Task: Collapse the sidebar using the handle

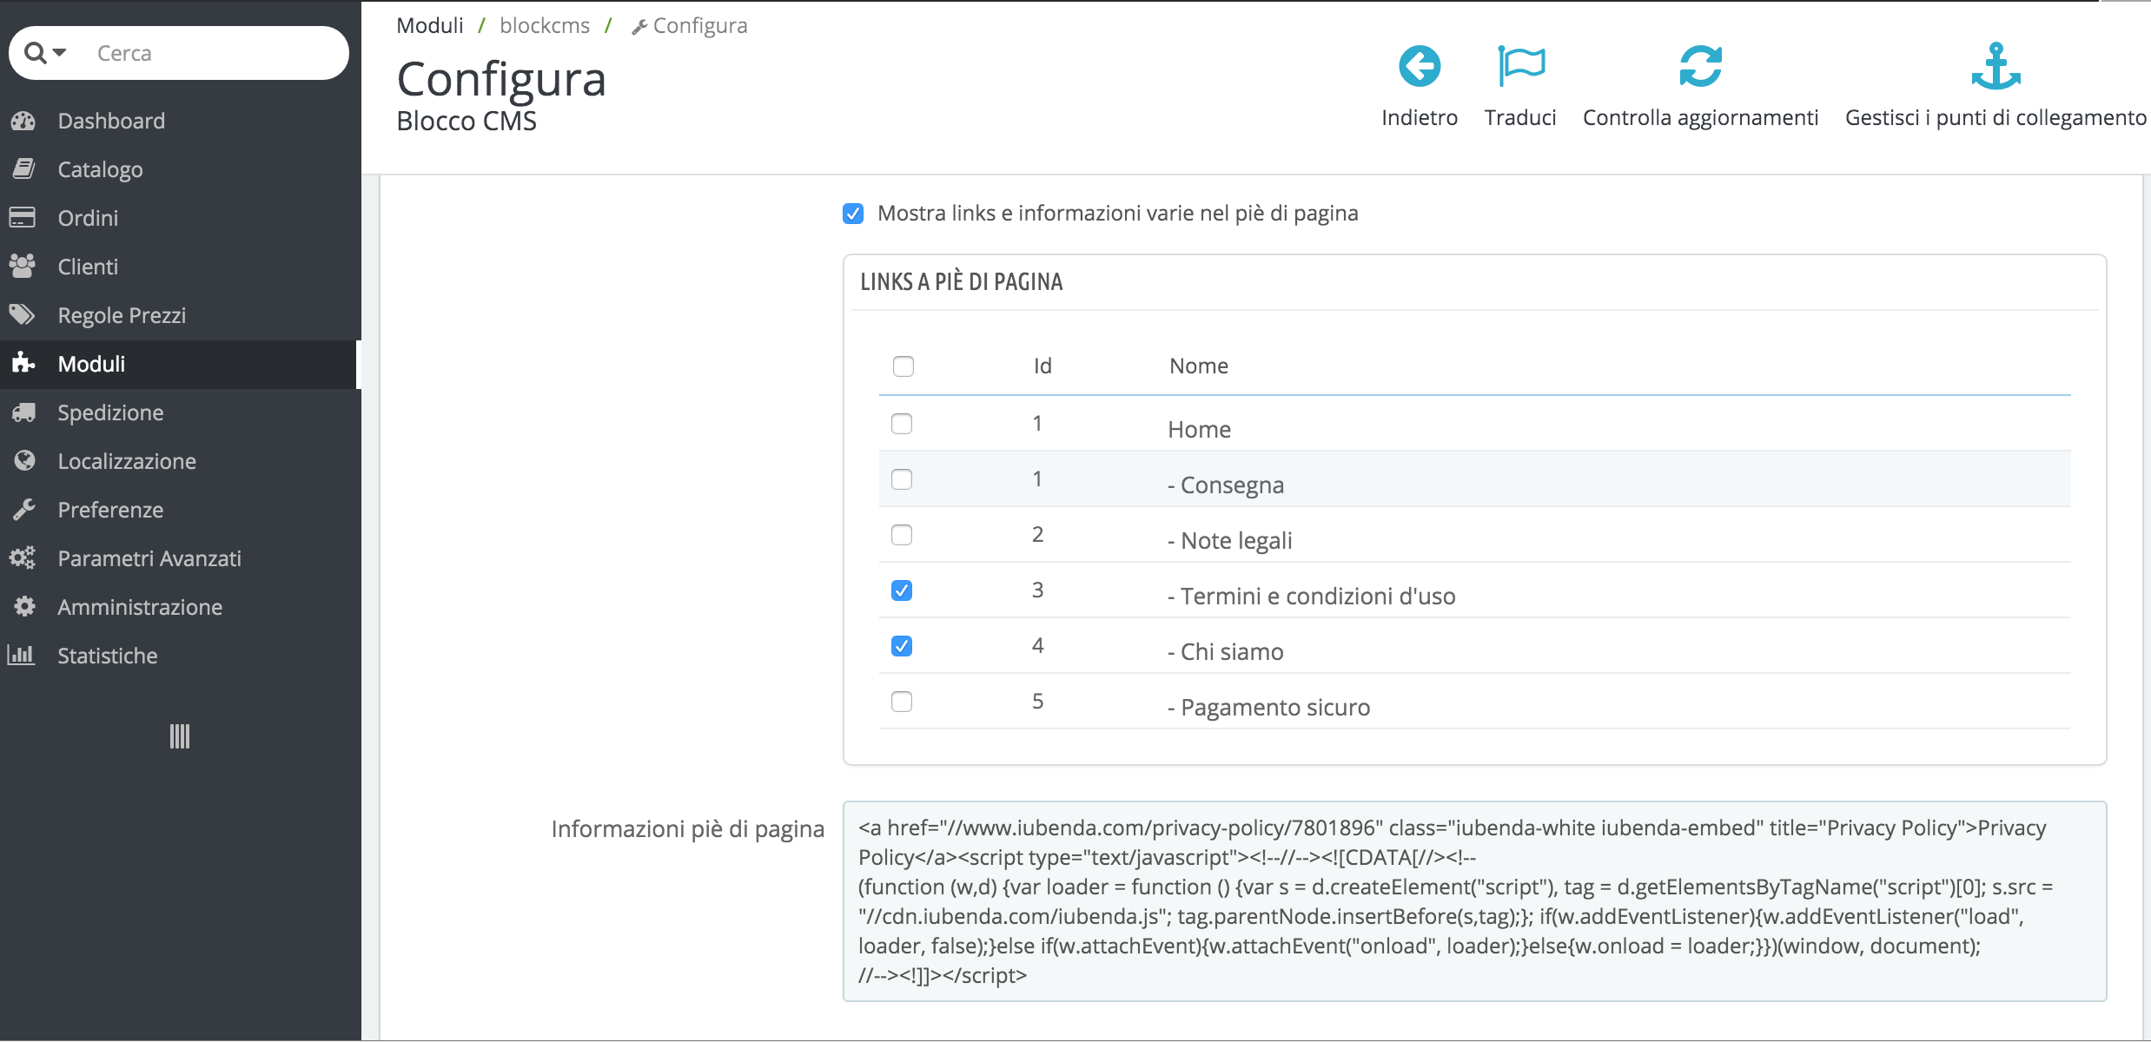Action: [179, 736]
